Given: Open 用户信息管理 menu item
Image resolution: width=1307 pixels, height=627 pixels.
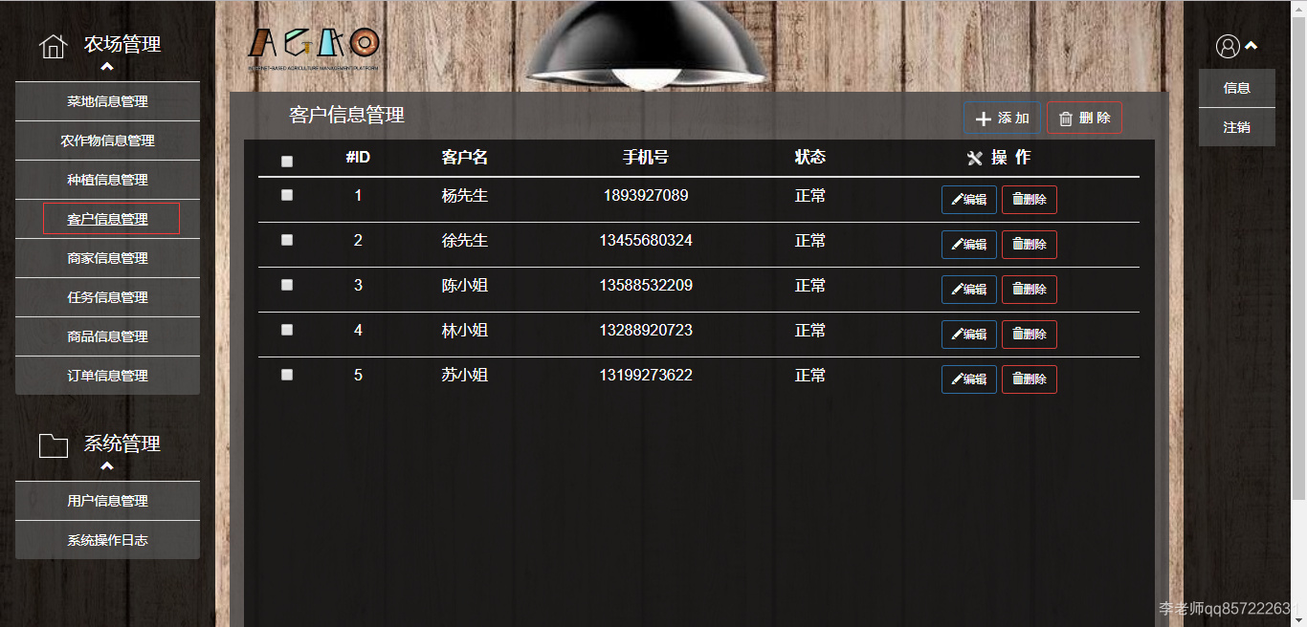Looking at the screenshot, I should pos(107,501).
